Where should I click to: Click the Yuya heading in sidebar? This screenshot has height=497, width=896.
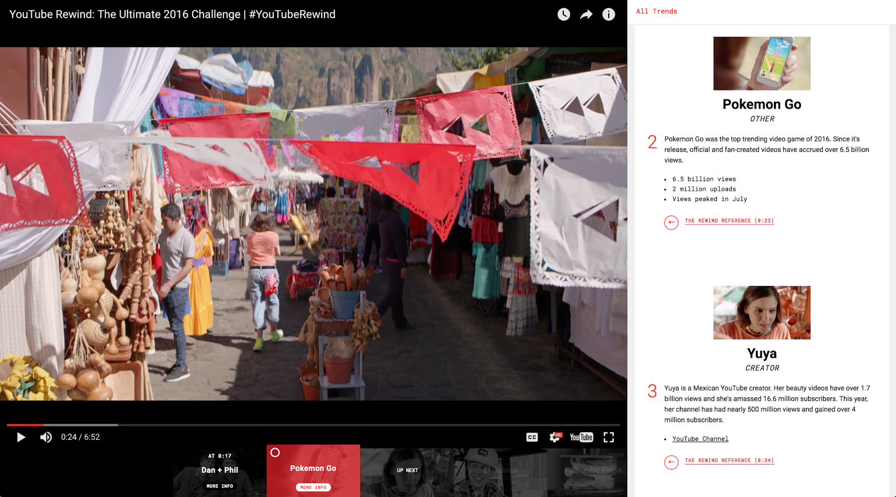[762, 353]
